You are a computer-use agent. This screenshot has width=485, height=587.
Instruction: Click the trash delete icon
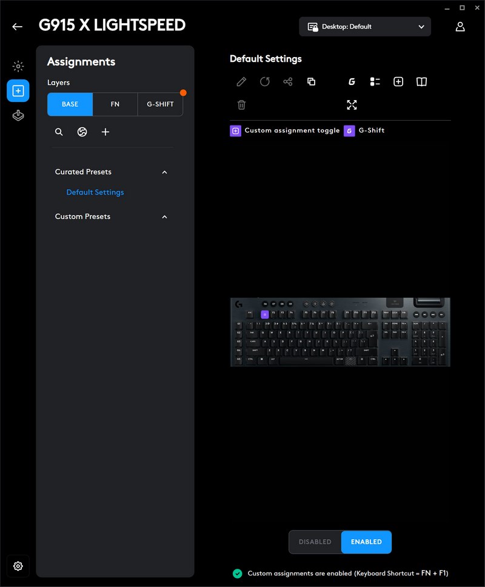click(x=241, y=105)
